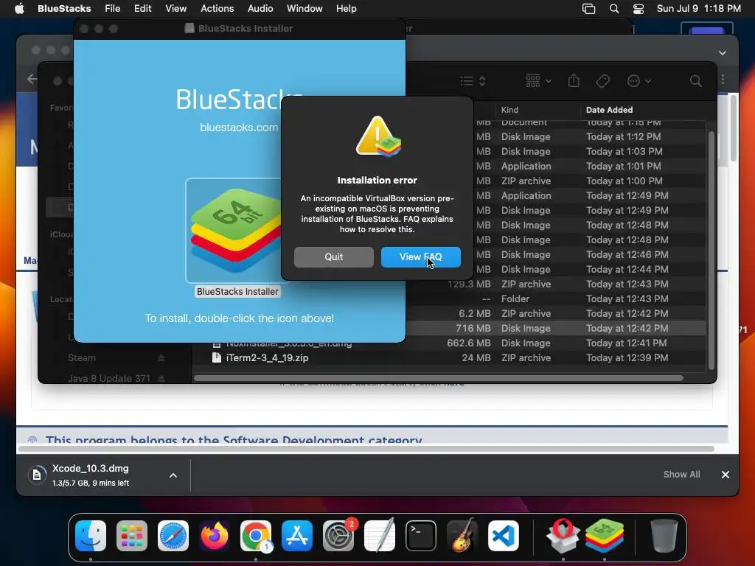
Task: Click the Stage Manager icon in menu bar
Action: point(588,9)
